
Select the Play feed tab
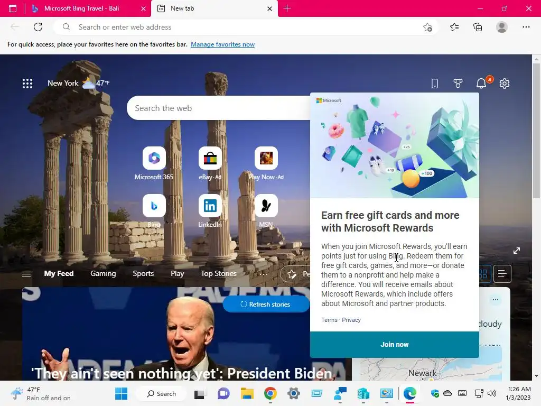pos(178,273)
